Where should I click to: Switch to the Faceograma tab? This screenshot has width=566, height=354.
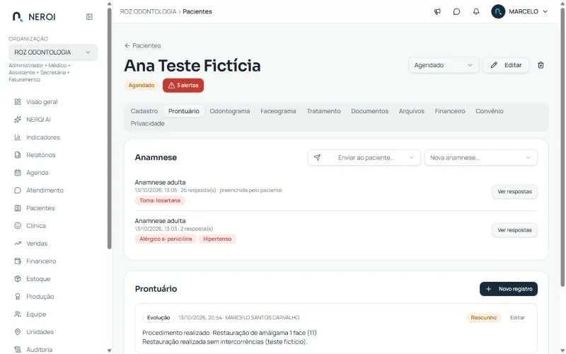[278, 111]
